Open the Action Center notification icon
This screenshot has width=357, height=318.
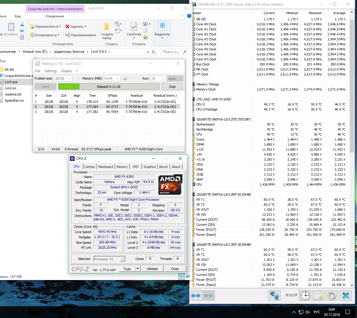[348, 312]
